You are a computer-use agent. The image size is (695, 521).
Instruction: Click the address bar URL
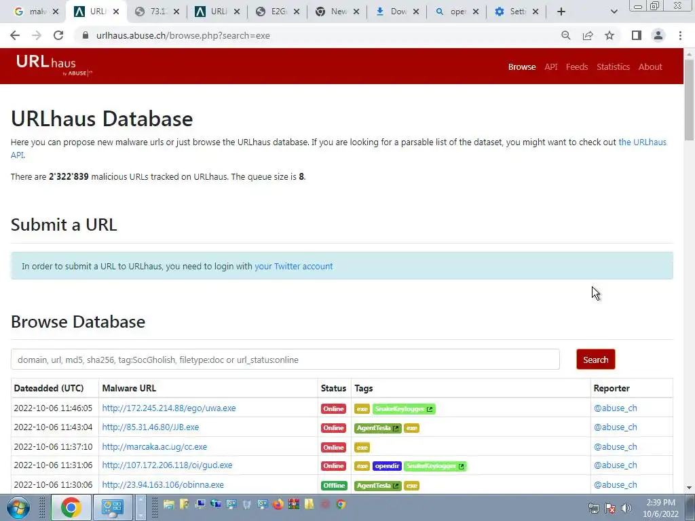click(x=183, y=35)
